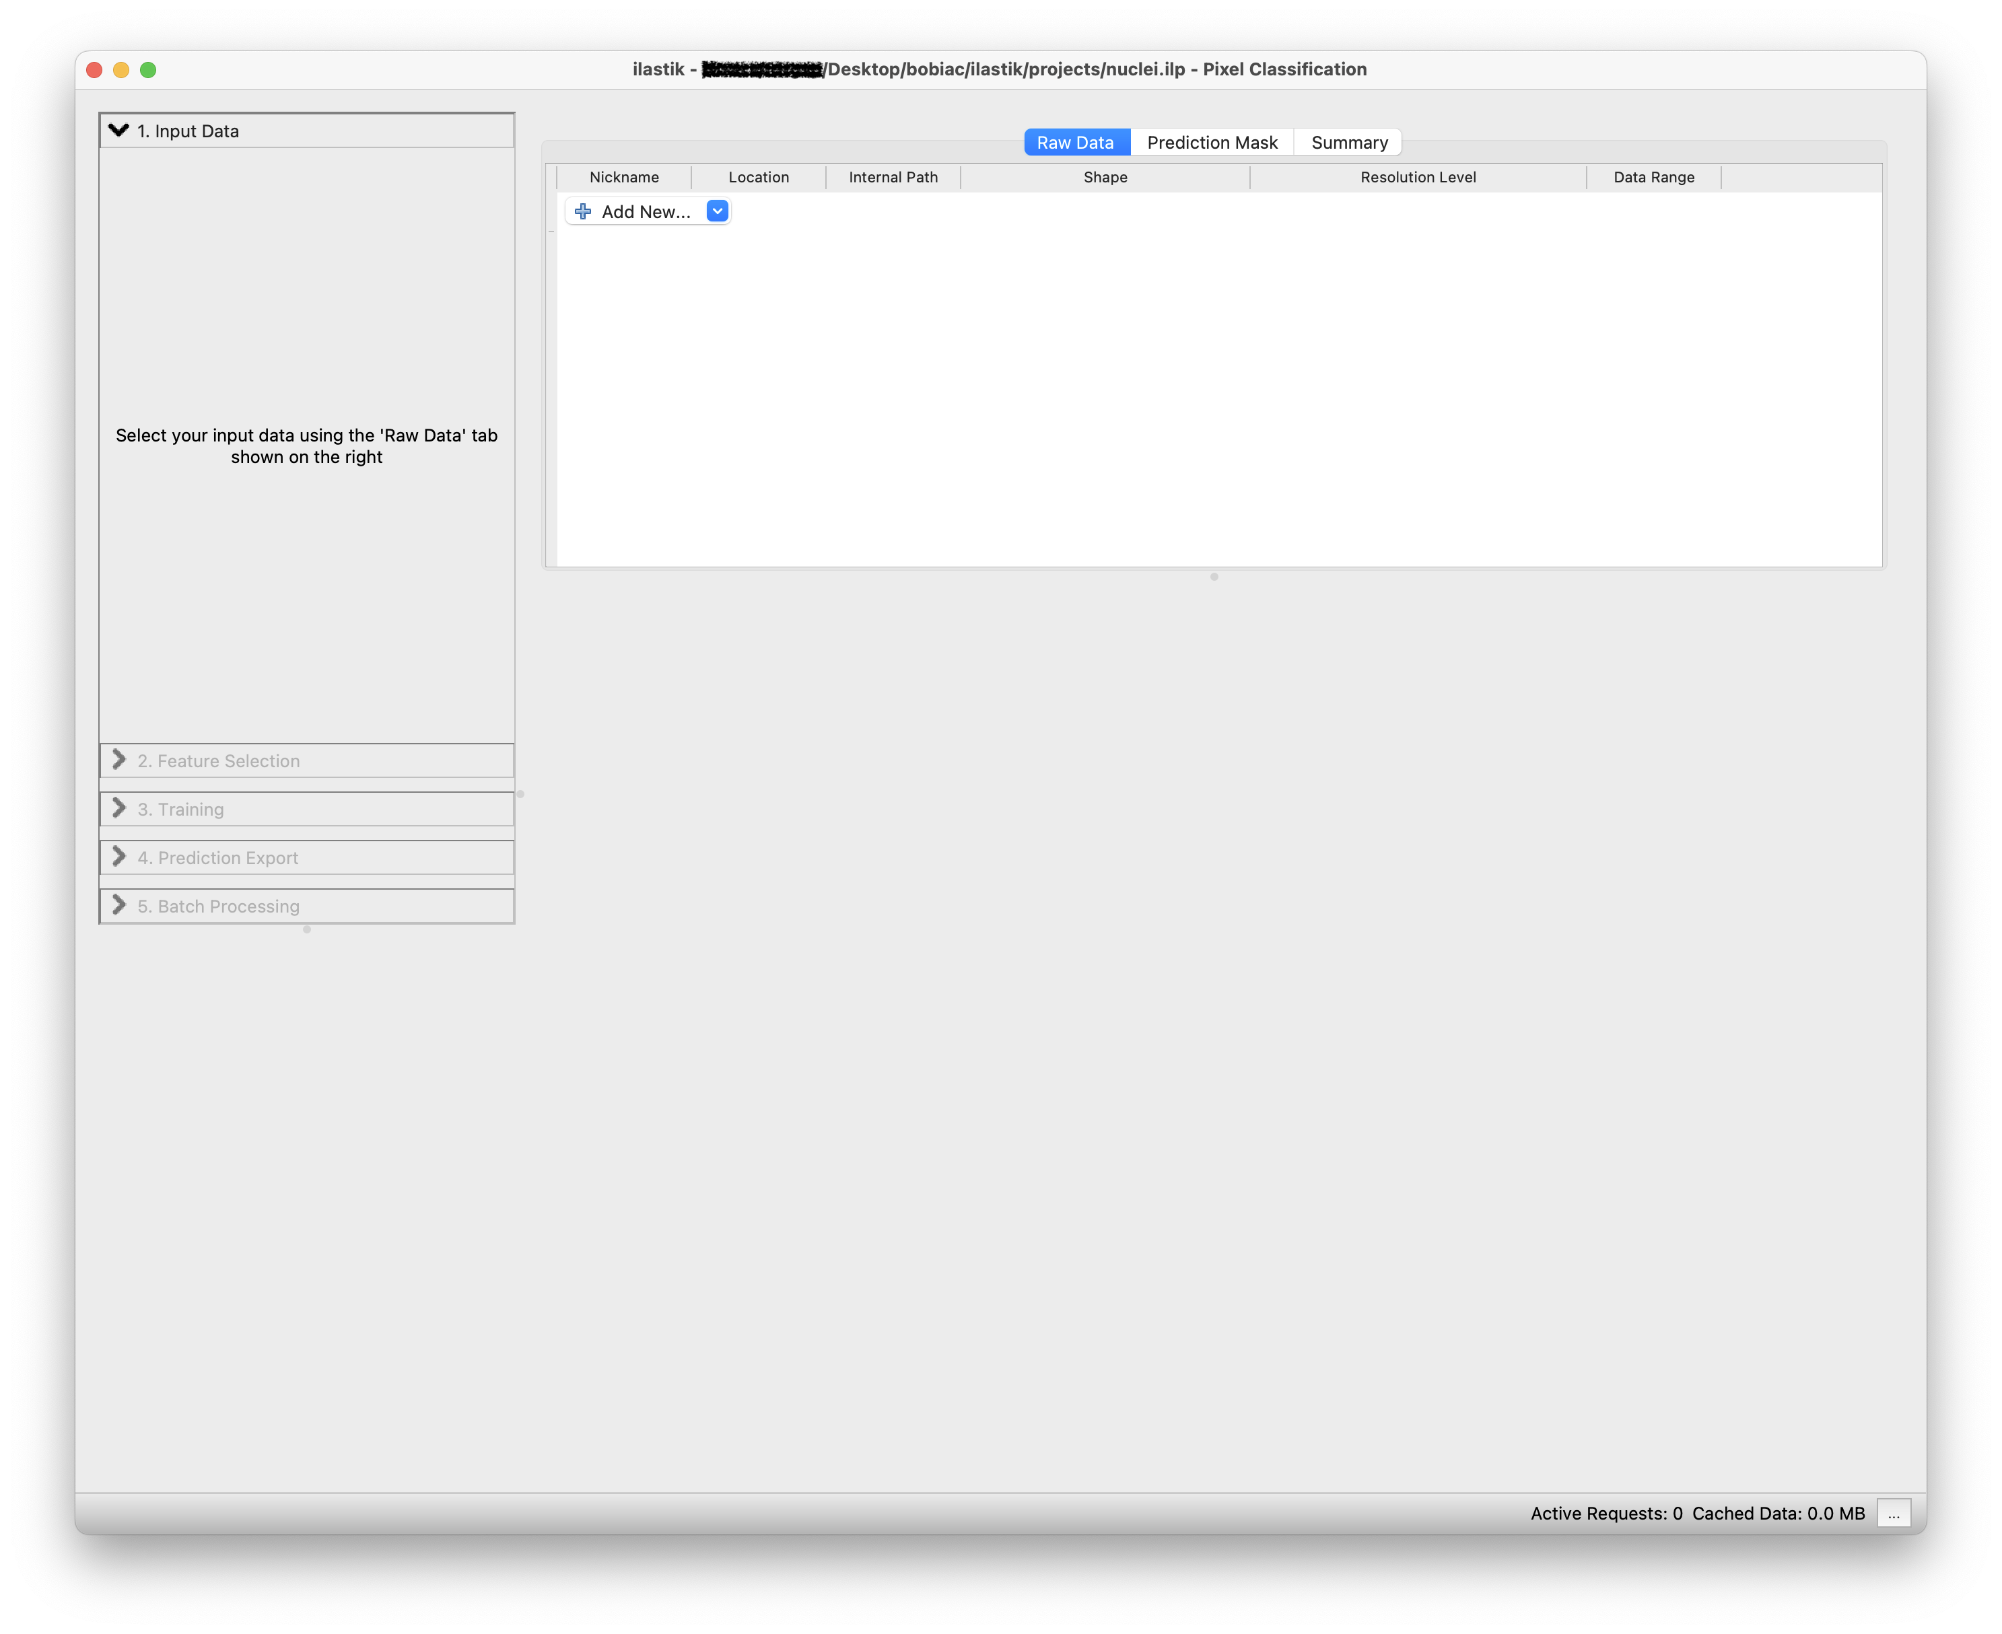Expand the Feature Selection section

tap(219, 760)
